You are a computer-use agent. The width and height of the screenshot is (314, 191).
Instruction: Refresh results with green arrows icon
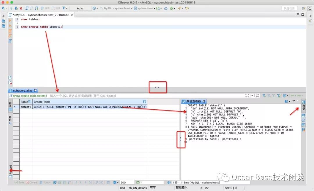[x=138, y=182]
